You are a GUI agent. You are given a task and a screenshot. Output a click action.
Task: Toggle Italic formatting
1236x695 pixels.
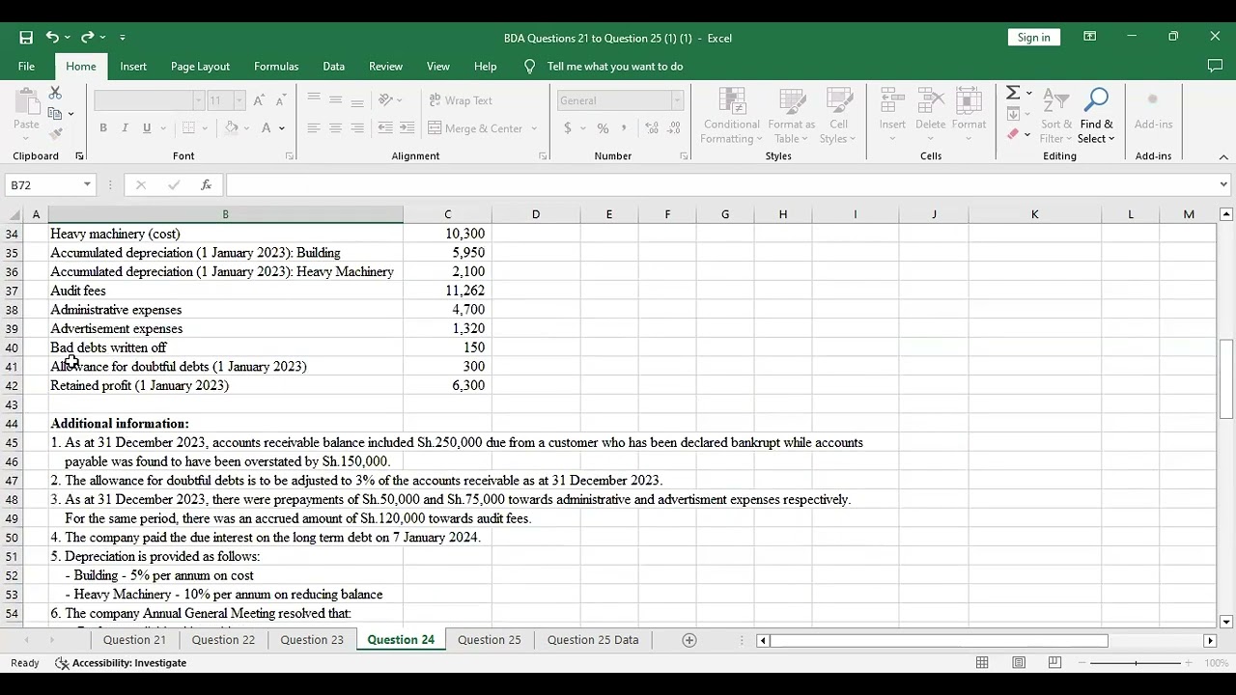coord(125,128)
